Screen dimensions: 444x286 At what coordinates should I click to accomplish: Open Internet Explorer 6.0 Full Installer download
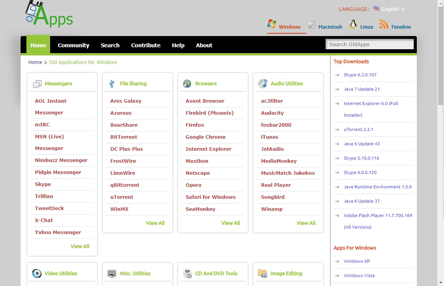(x=371, y=109)
